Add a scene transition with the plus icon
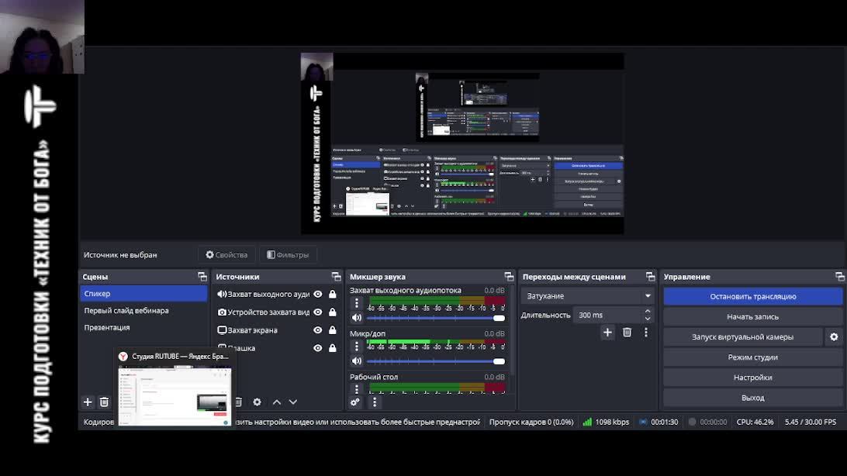 click(607, 333)
